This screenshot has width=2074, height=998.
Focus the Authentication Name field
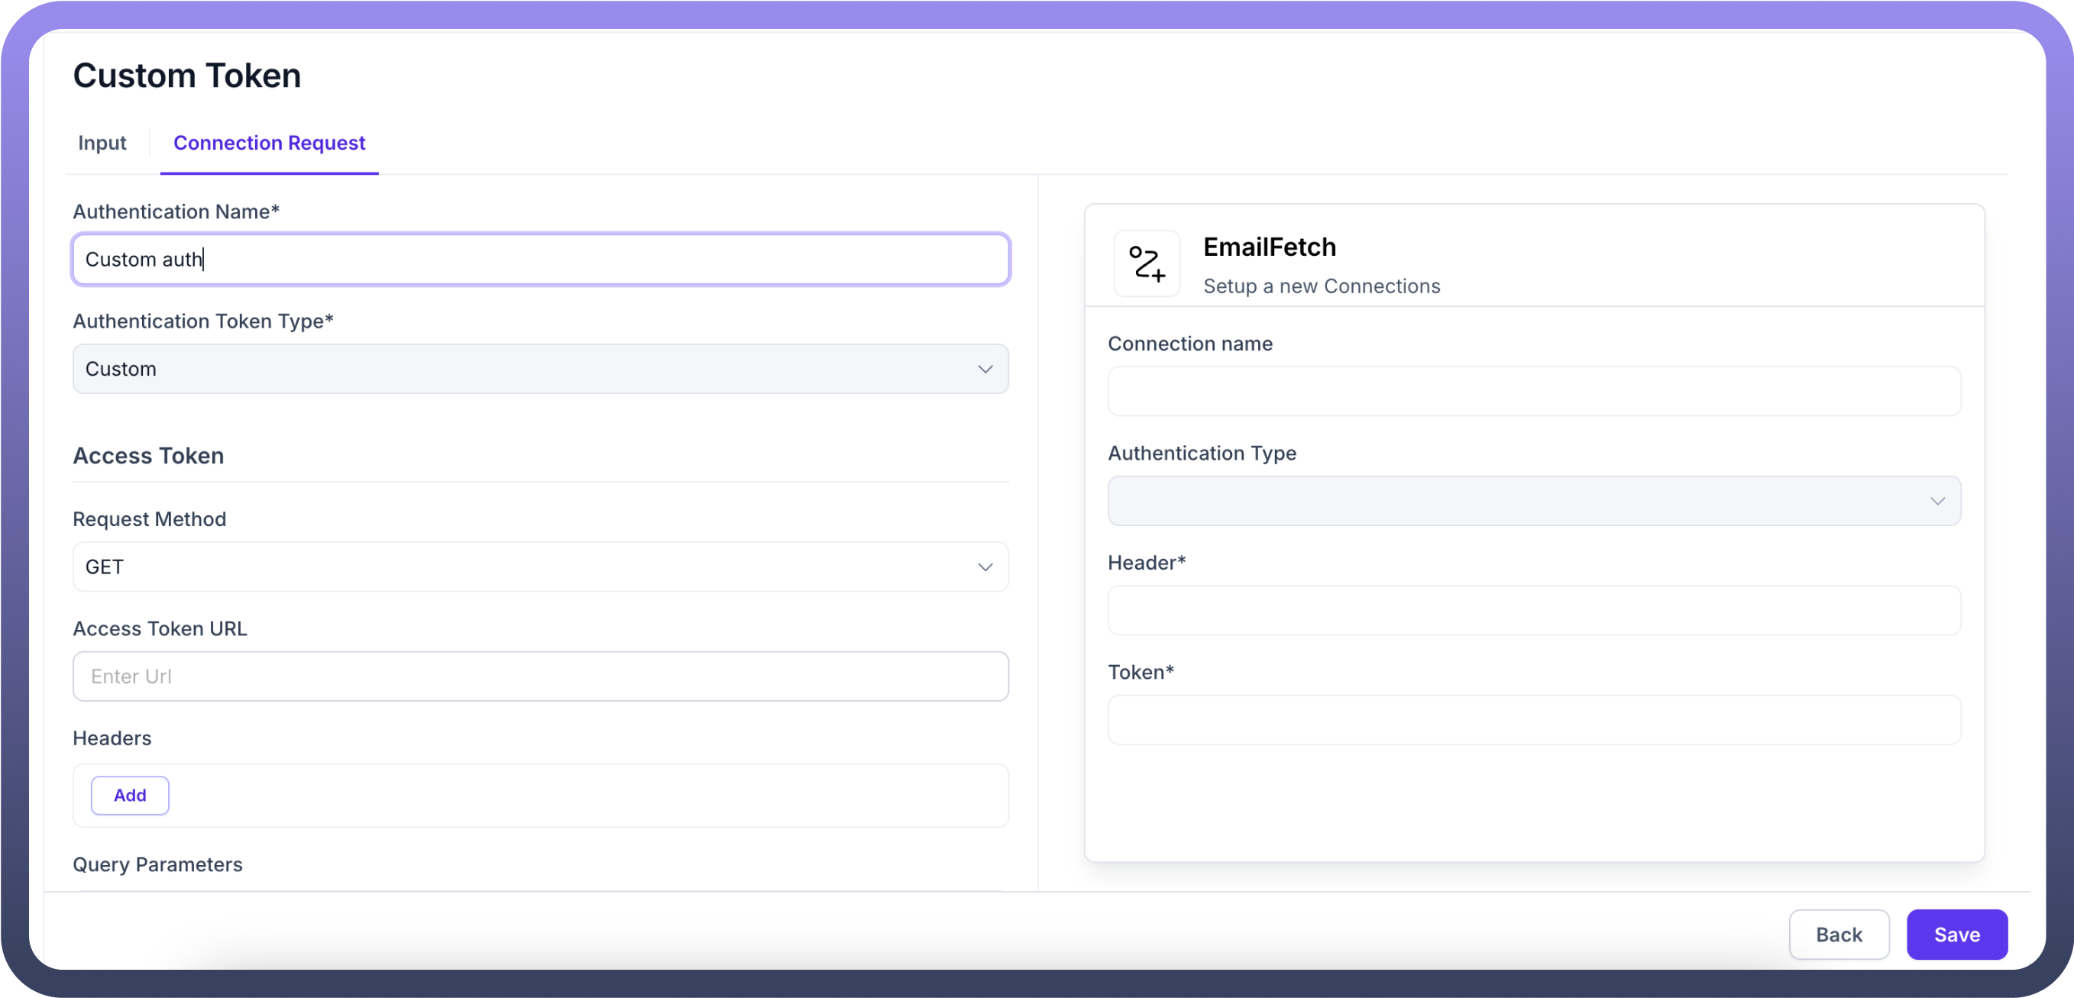[539, 259]
